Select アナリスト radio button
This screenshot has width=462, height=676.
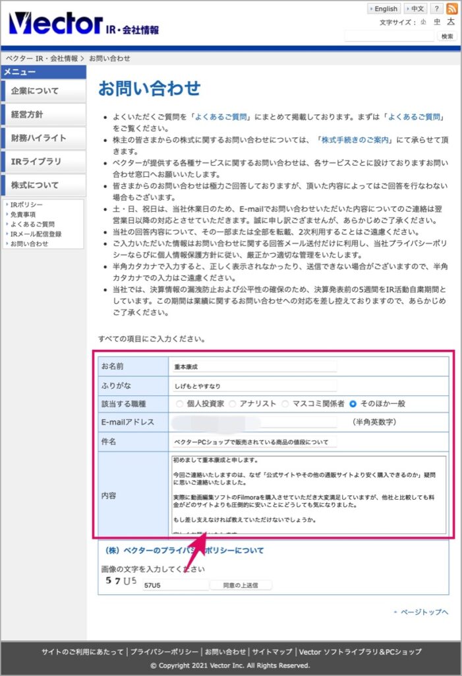tap(233, 404)
